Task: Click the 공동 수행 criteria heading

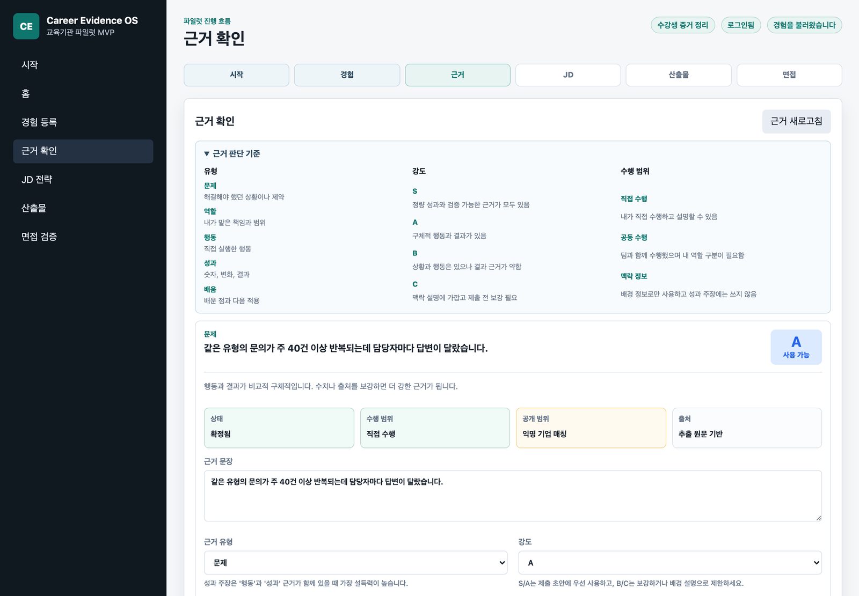Action: tap(634, 237)
